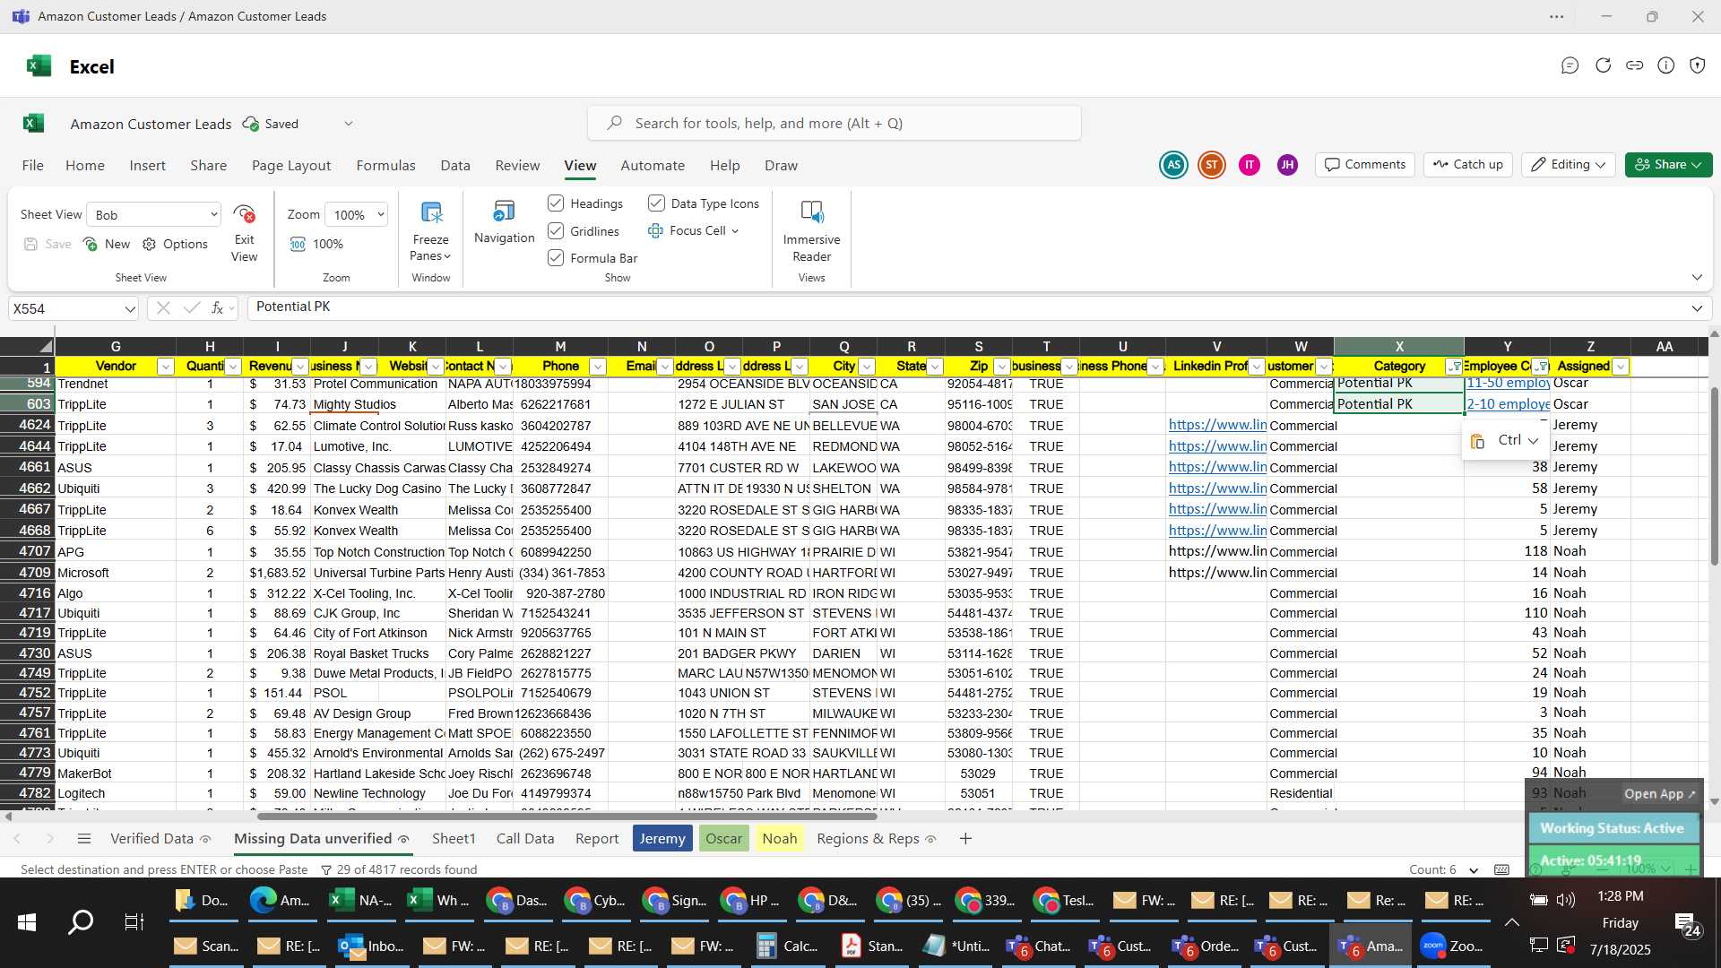Screen dimensions: 1721x968
Task: Open the more options ellipsis in title bar
Action: coord(1557,16)
